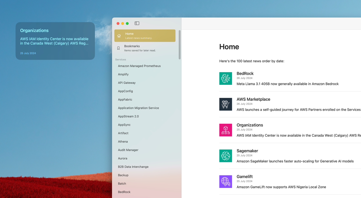Click the Organizations desktop widget
Screen dimensions: 361x198
55,41
